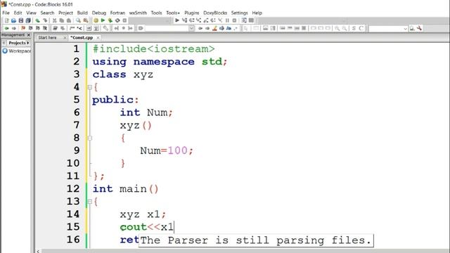Image resolution: width=450 pixels, height=253 pixels.
Task: Open the wxSmith menu
Action: [x=138, y=13]
